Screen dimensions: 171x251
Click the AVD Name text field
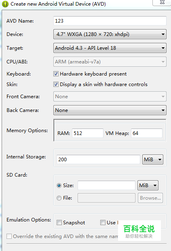pos(110,21)
